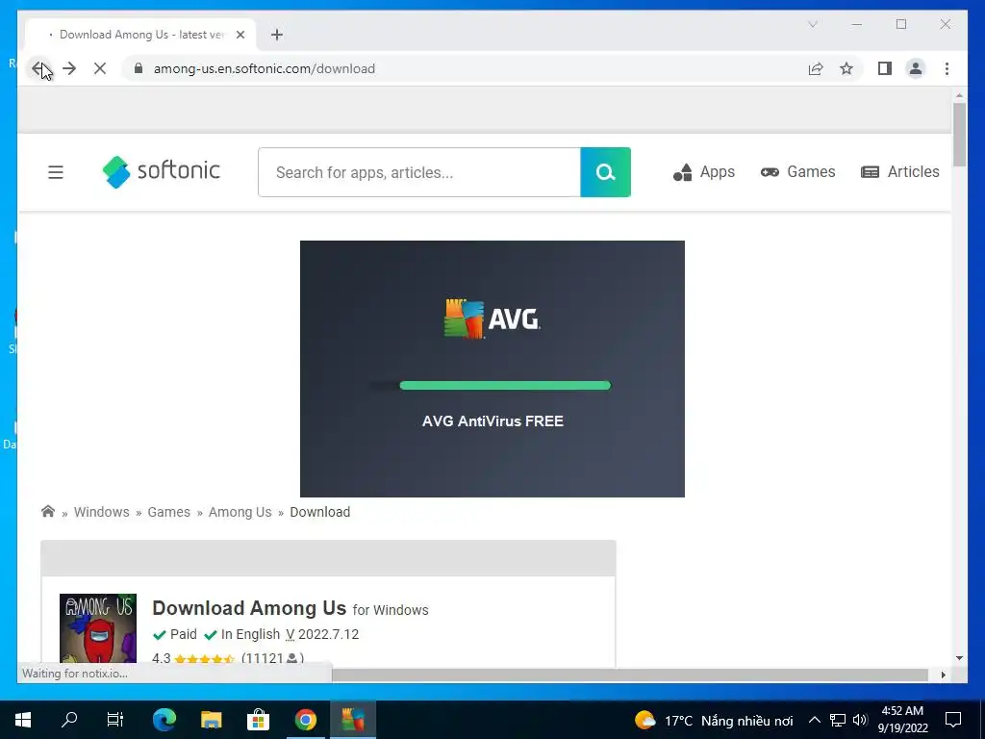
Task: Click Download in the breadcrumb
Action: pyautogui.click(x=319, y=512)
